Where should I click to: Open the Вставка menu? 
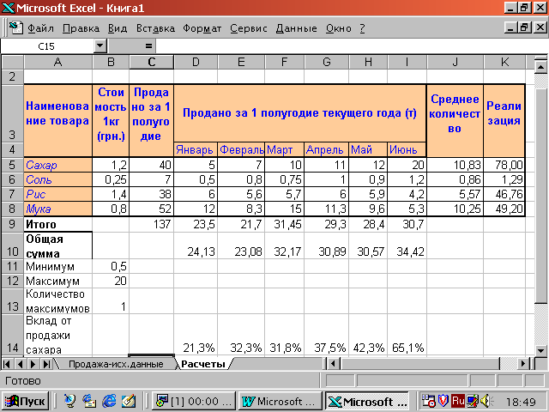[155, 28]
